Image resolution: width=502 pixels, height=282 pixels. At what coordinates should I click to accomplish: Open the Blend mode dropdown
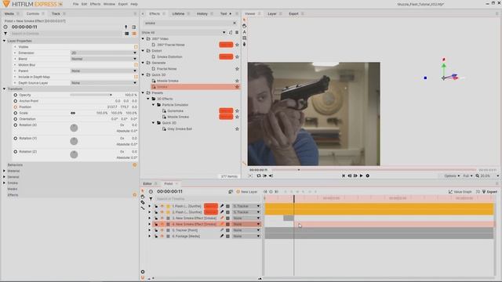pyautogui.click(x=104, y=59)
